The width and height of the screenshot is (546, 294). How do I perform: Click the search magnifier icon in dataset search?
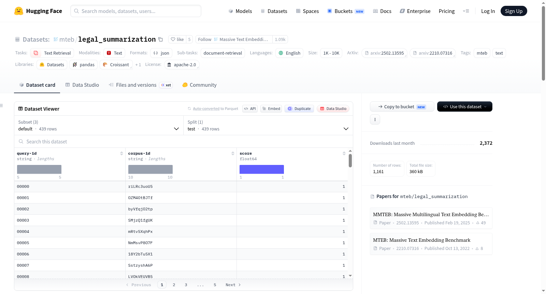(x=21, y=141)
